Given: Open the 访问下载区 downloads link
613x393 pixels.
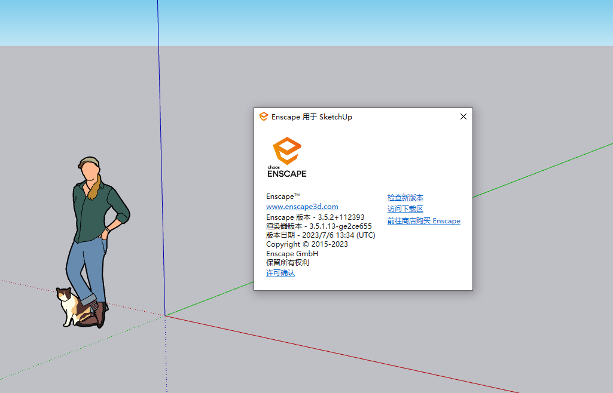Looking at the screenshot, I should [404, 209].
